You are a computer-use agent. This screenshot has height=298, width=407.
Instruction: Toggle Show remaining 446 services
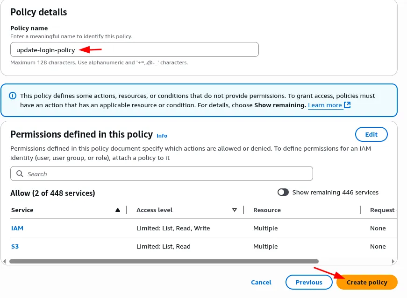click(283, 192)
